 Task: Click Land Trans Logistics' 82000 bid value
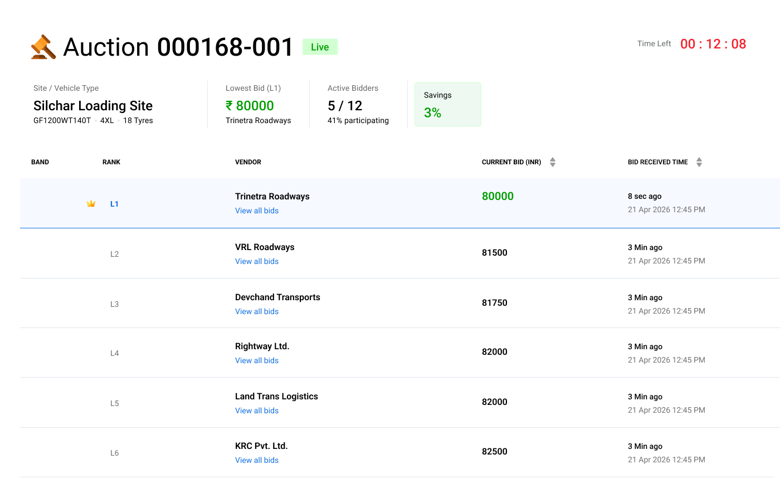pyautogui.click(x=495, y=402)
